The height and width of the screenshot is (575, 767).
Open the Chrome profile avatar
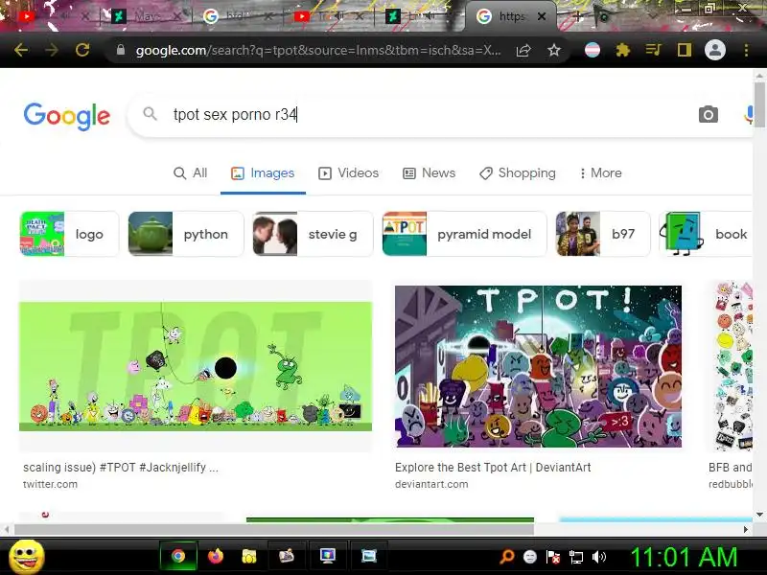click(x=714, y=50)
